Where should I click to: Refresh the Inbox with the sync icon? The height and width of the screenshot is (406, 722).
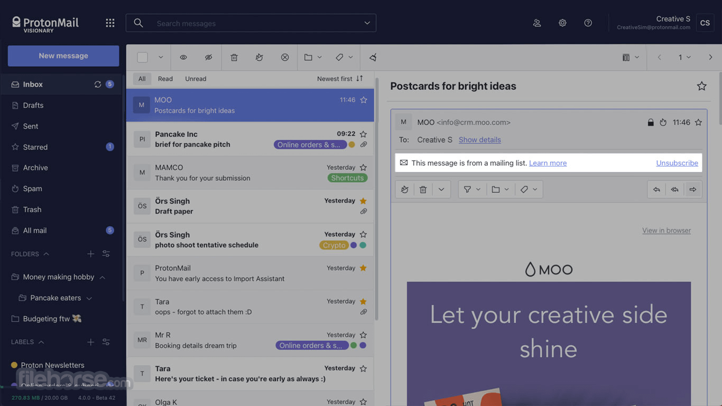[x=98, y=84]
